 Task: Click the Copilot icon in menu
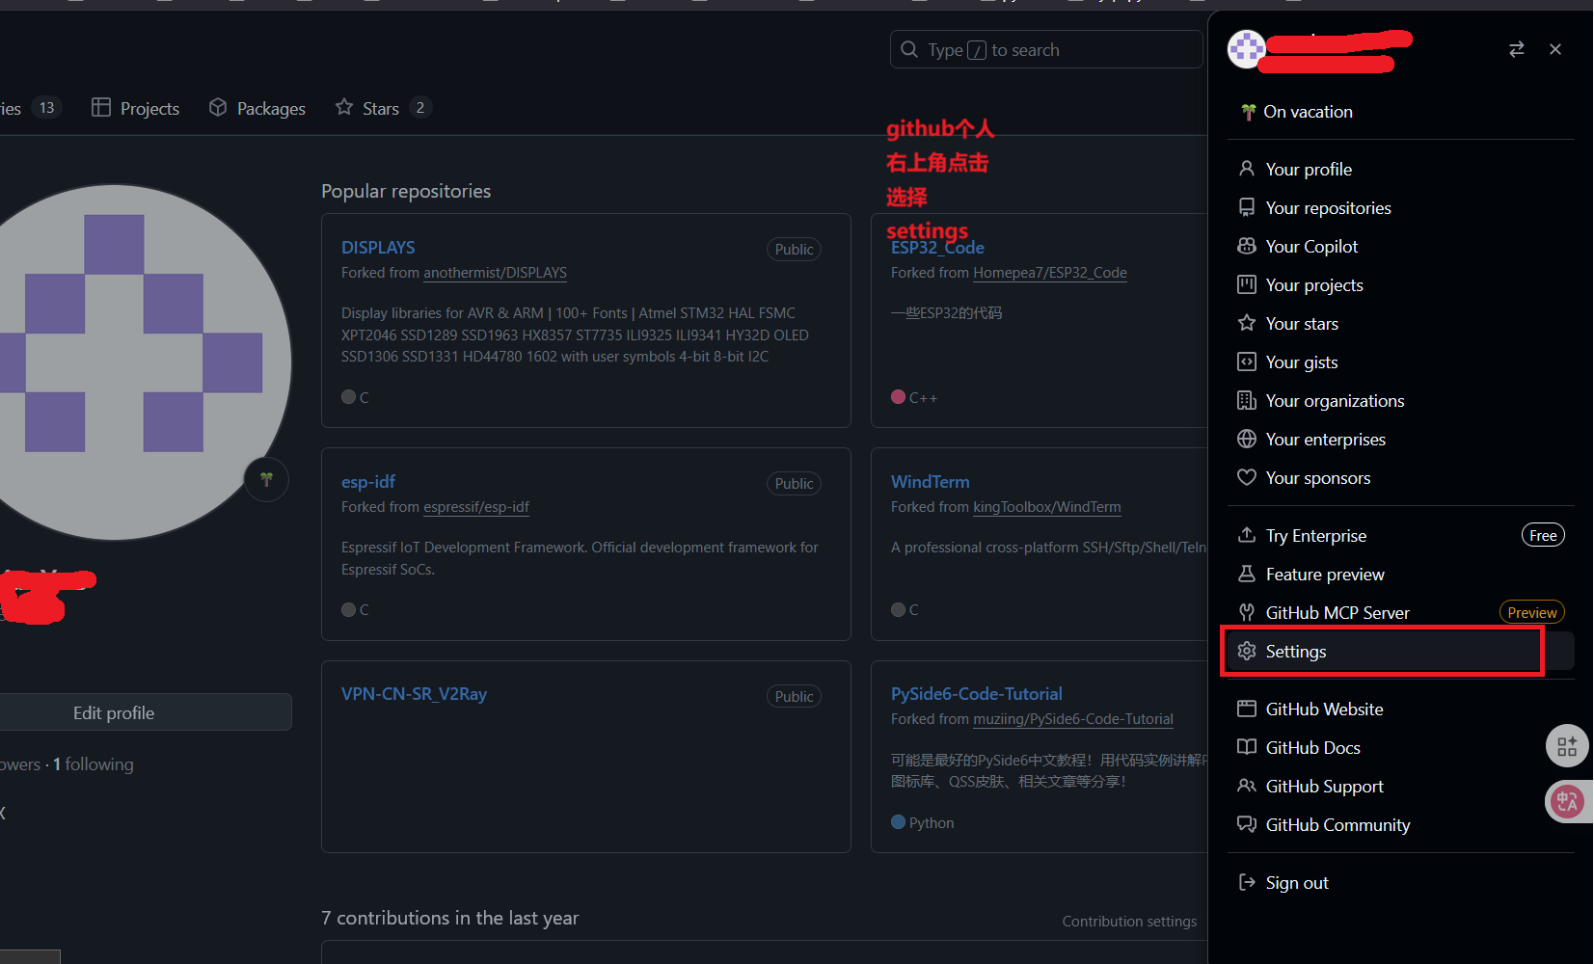[1247, 246]
